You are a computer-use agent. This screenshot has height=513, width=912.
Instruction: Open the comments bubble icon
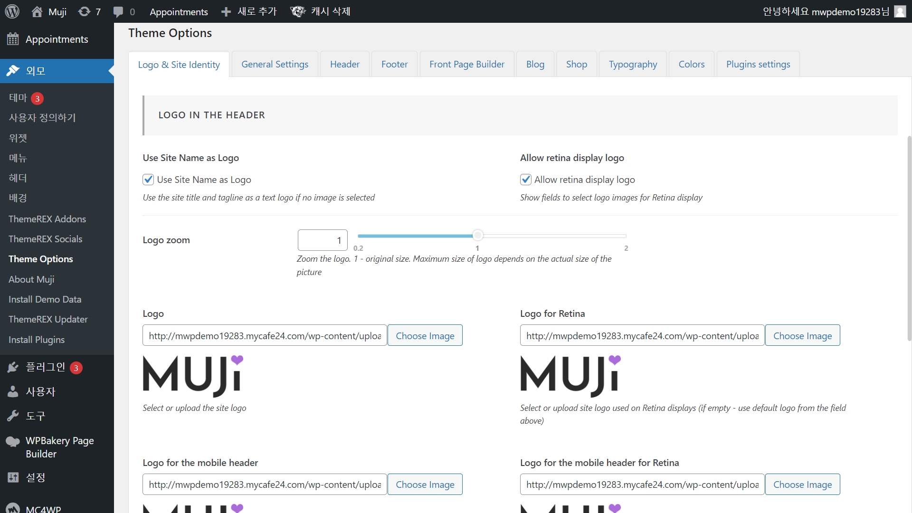(x=118, y=12)
